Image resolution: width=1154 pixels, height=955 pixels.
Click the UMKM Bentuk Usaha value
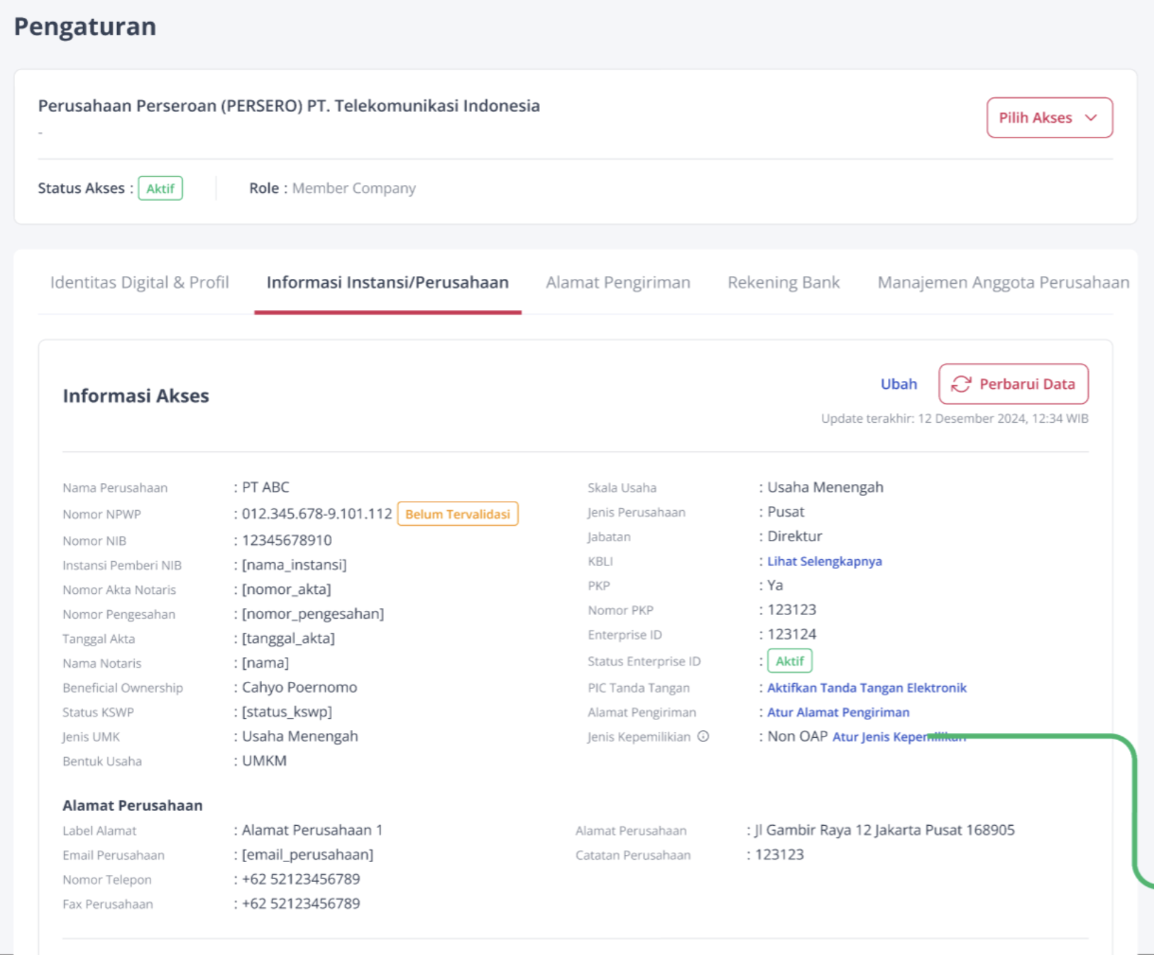[264, 761]
